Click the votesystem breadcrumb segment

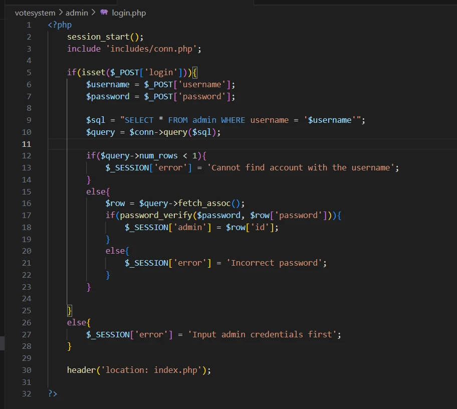point(35,13)
